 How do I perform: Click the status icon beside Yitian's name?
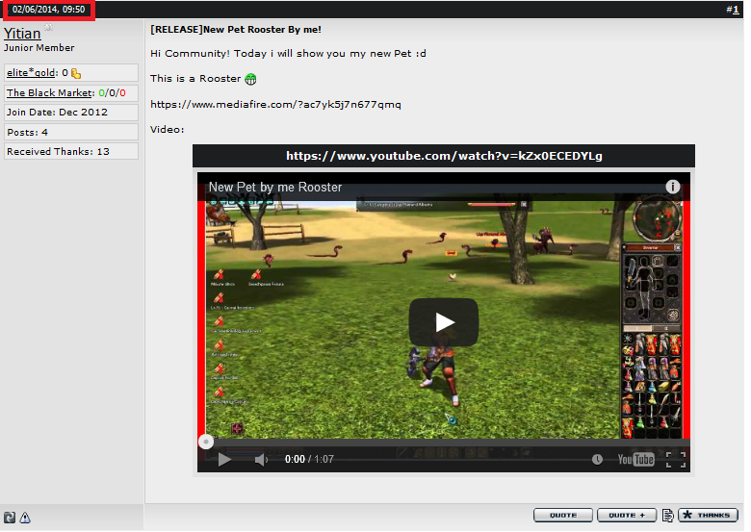(48, 28)
